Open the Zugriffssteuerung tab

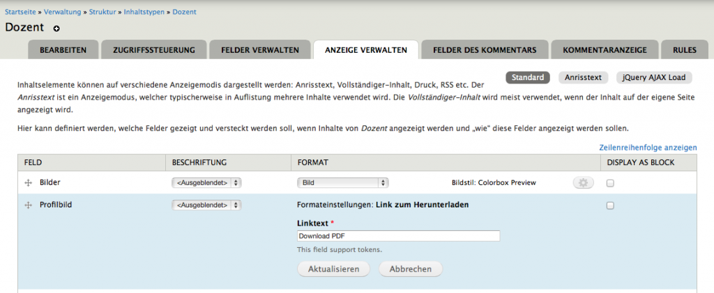pos(154,50)
